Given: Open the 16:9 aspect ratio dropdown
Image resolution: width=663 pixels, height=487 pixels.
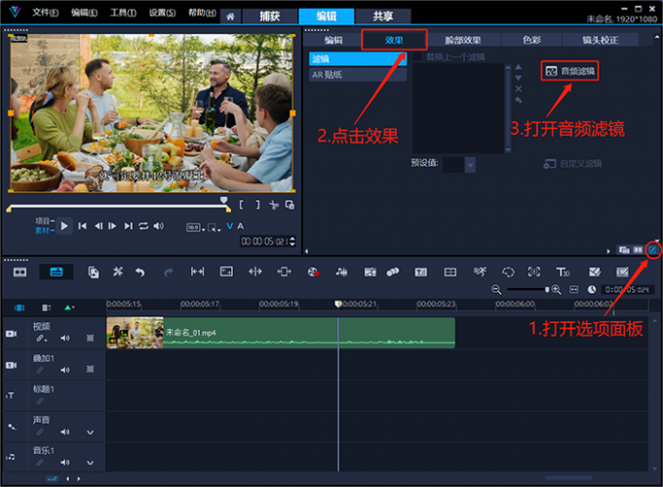Looking at the screenshot, I should 195,227.
